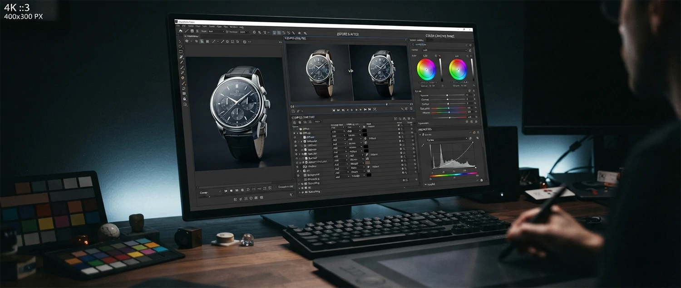
Task: Click the rainbow hue strip below the histogram
Action: point(453,174)
